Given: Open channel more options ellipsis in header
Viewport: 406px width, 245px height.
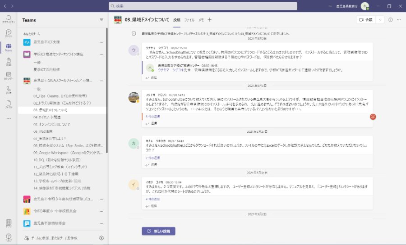Looking at the screenshot, I should 399,20.
